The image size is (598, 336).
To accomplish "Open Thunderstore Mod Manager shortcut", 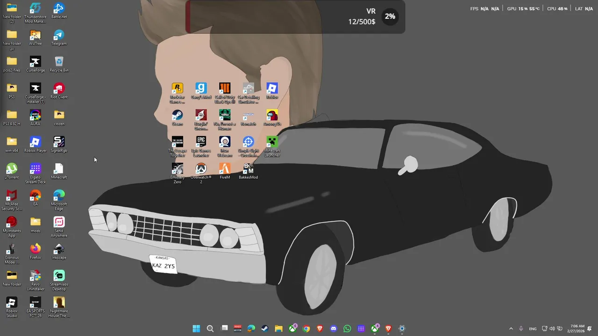I will click(x=35, y=13).
